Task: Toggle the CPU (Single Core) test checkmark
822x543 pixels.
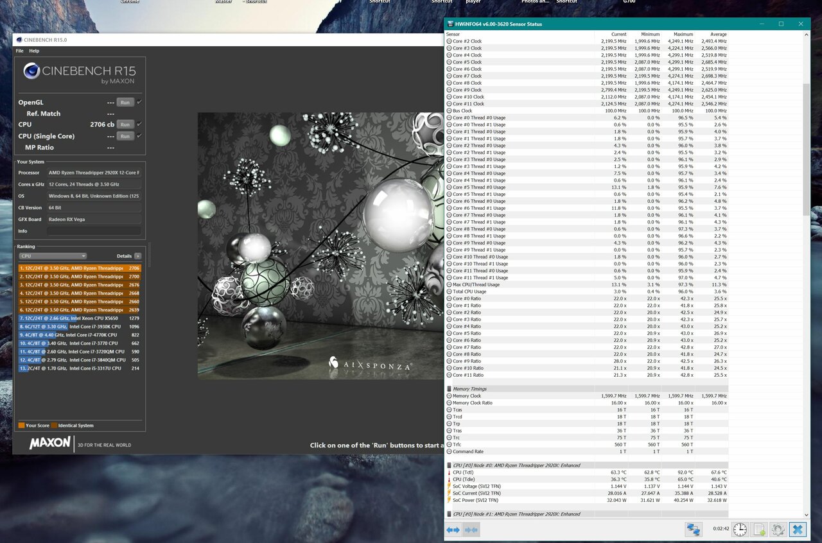Action: click(139, 135)
